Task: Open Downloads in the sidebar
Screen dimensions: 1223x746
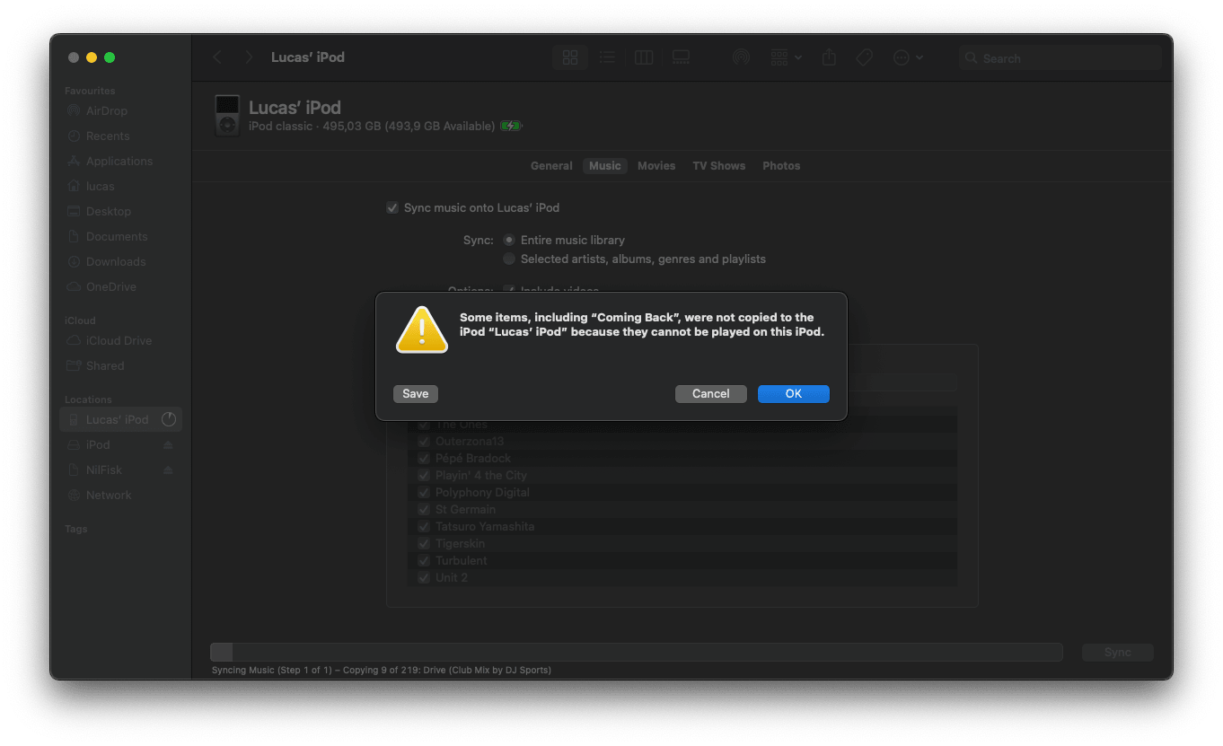Action: pyautogui.click(x=120, y=262)
